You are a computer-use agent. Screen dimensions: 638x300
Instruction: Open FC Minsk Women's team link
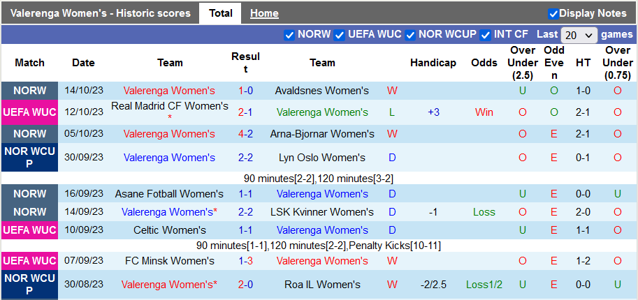[x=170, y=261]
